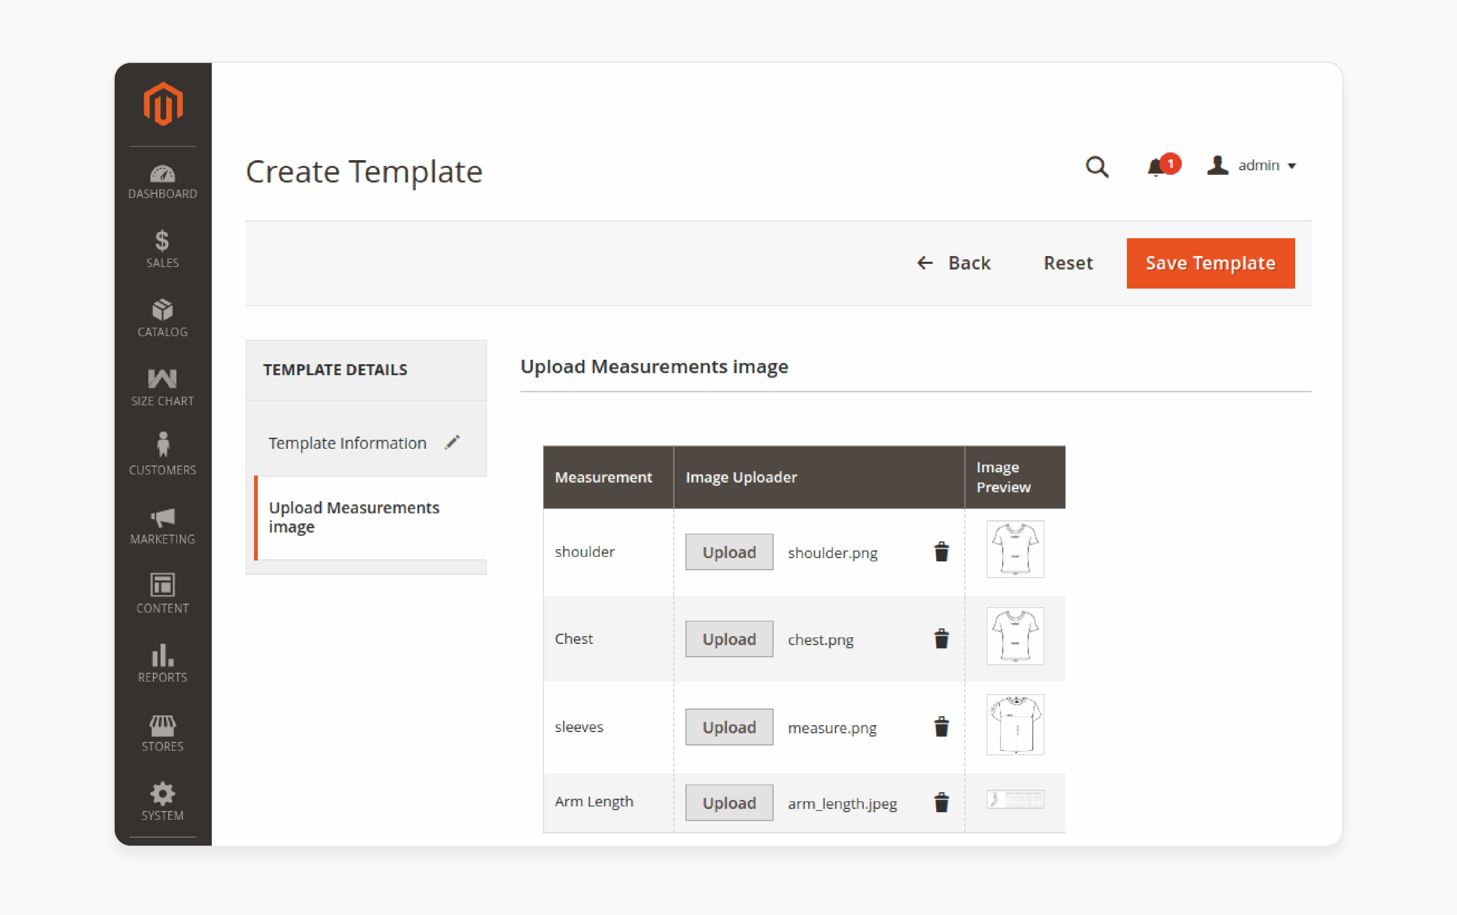
Task: Open Arm Length image preview thumbnail
Action: pyautogui.click(x=1015, y=800)
